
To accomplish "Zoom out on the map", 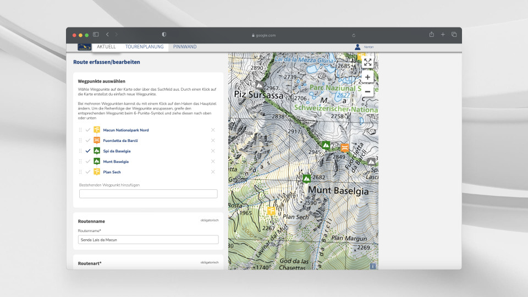I will point(367,91).
